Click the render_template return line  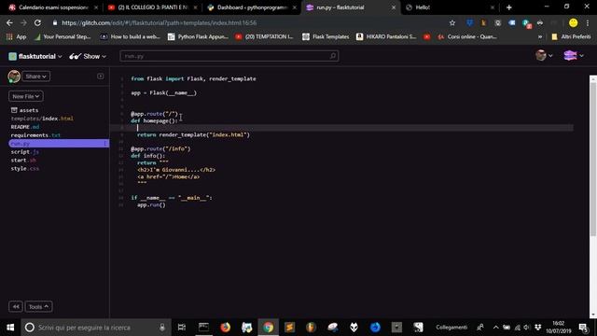pyautogui.click(x=193, y=134)
